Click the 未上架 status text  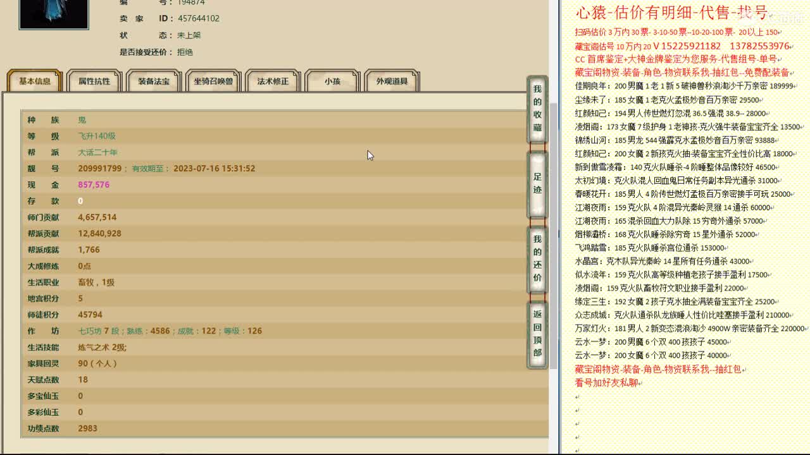pos(189,35)
